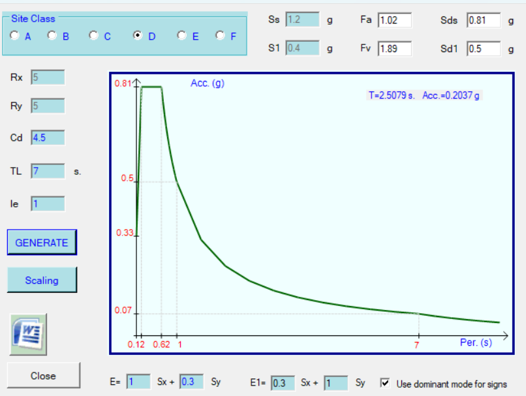Focus the Ry factor field
Image resolution: width=526 pixels, height=396 pixels.
48,106
